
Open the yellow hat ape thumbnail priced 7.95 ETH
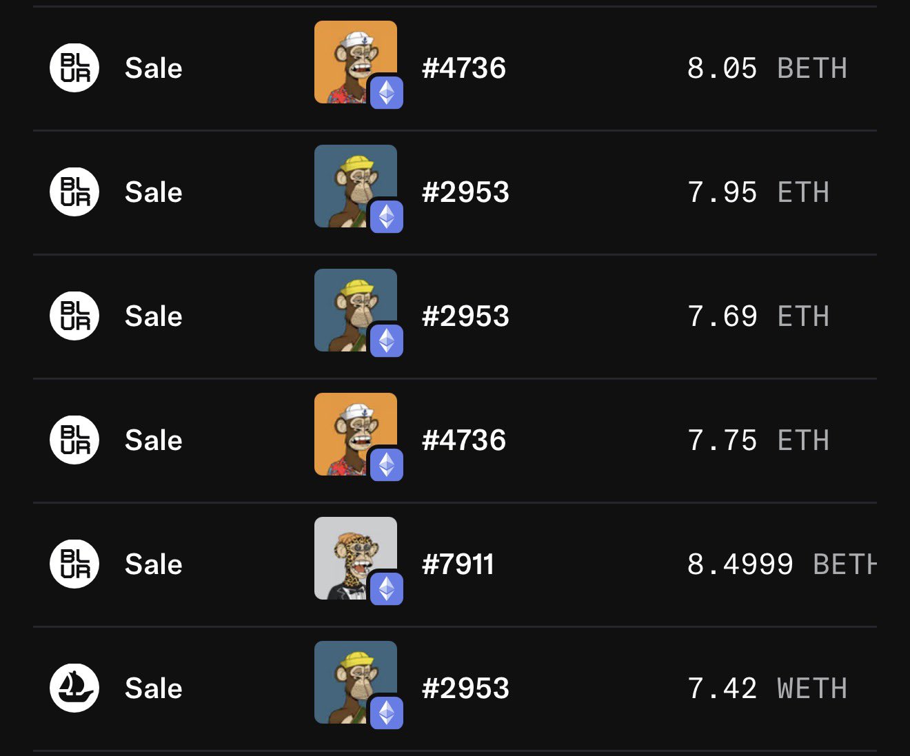[348, 179]
